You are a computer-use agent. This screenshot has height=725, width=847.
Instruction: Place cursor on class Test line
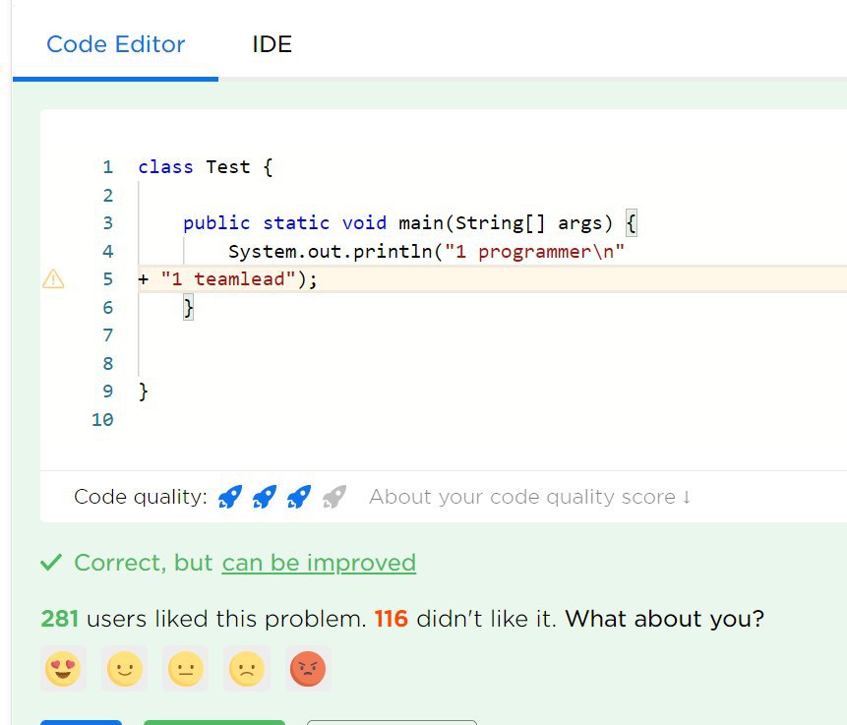point(206,167)
